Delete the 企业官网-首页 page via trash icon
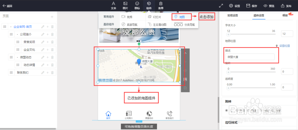Image resolution: width=298 pixels, height=130 pixels. click(52, 27)
